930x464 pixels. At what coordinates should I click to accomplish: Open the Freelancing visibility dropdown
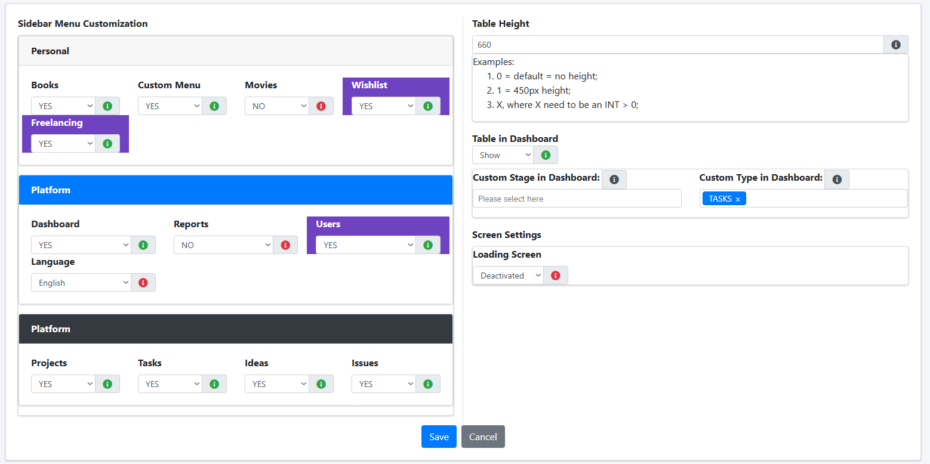(x=63, y=144)
